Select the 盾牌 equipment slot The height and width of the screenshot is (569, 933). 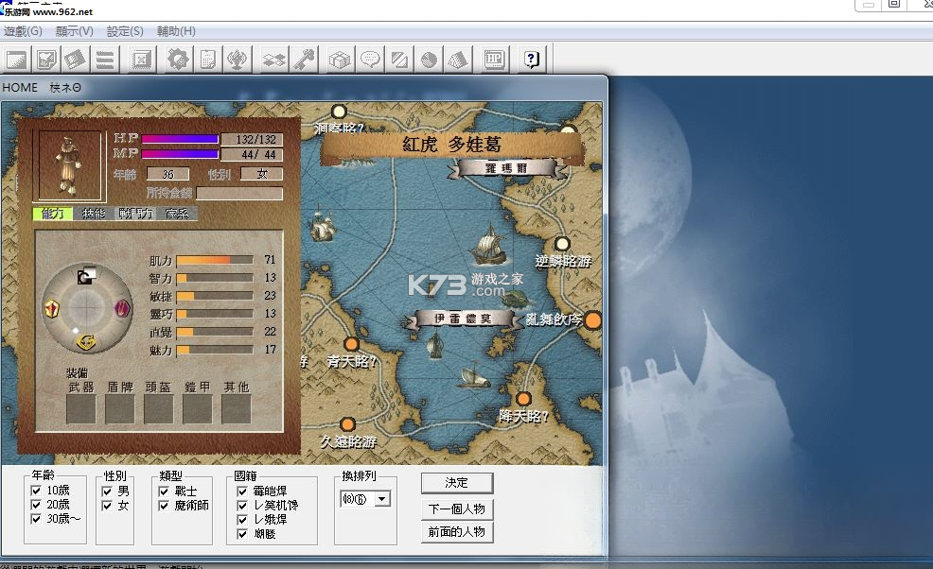(x=119, y=409)
